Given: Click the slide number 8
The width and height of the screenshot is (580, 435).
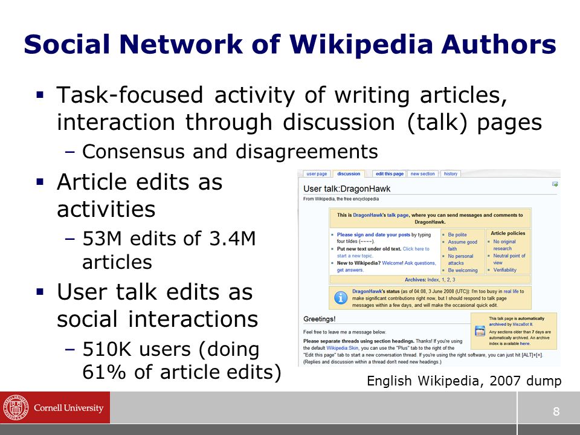Looking at the screenshot, I should click(556, 411).
